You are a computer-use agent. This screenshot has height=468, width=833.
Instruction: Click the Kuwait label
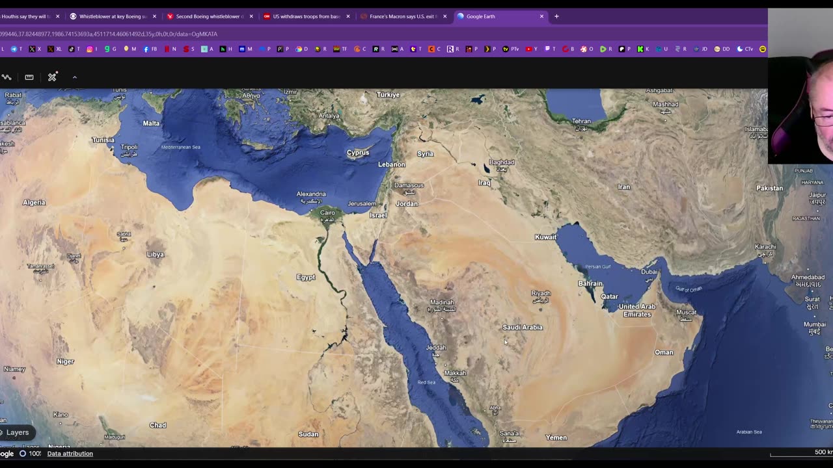[545, 237]
